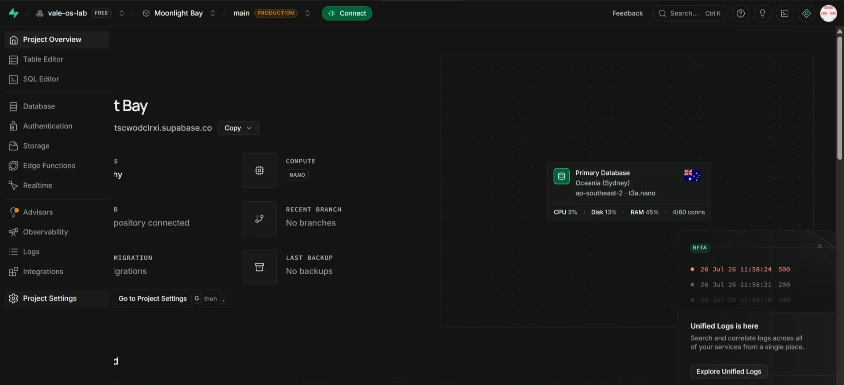This screenshot has height=385, width=844.
Task: Click the Primary Database green icon
Action: pyautogui.click(x=561, y=176)
